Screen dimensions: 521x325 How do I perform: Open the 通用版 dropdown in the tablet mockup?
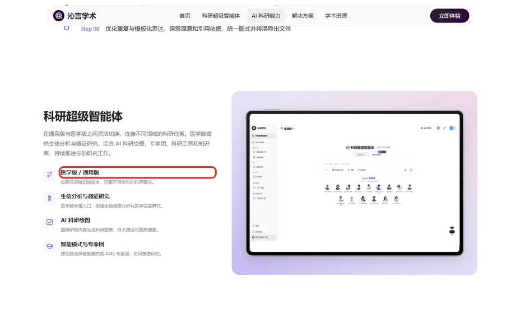(288, 128)
